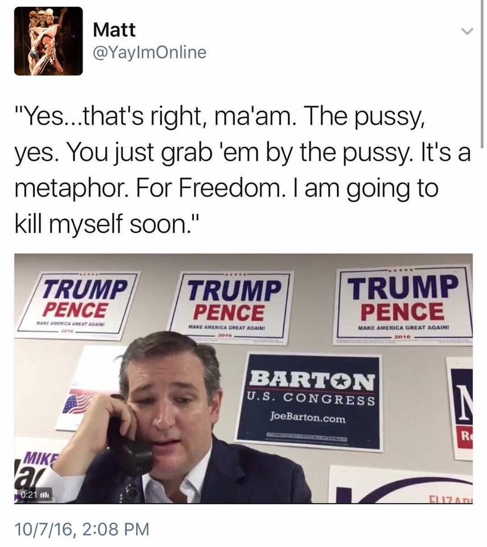Expand the tweet options chevron
This screenshot has width=487, height=547.
(467, 31)
